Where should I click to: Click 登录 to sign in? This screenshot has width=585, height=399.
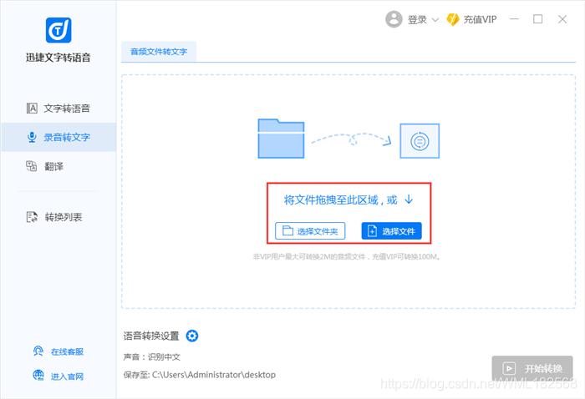(417, 19)
